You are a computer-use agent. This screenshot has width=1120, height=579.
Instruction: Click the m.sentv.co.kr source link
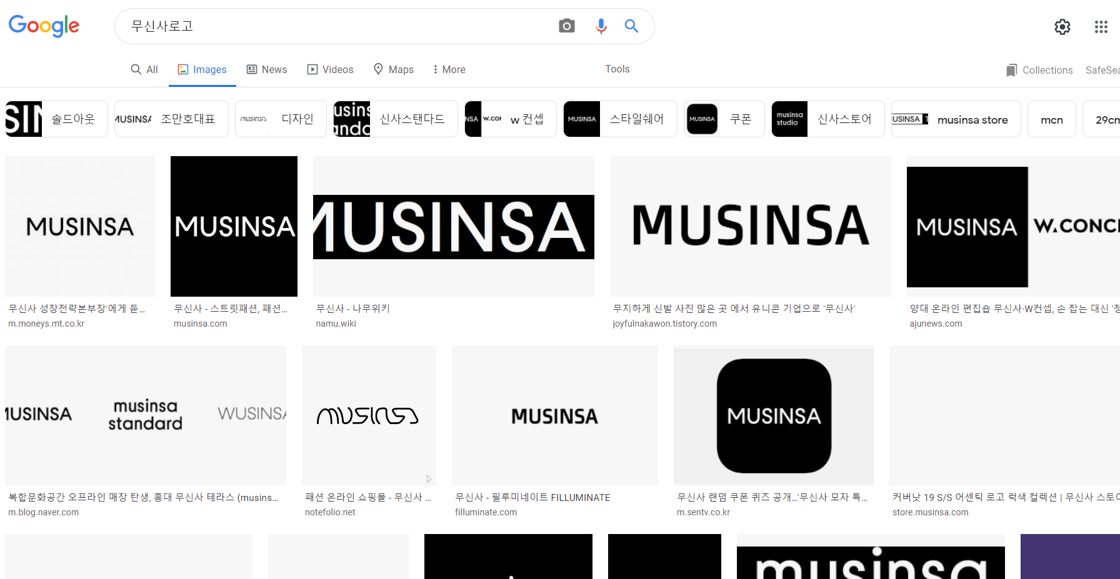703,512
